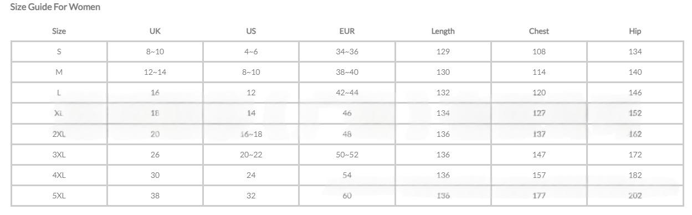Select the EUR 50~52 cell

pos(347,154)
